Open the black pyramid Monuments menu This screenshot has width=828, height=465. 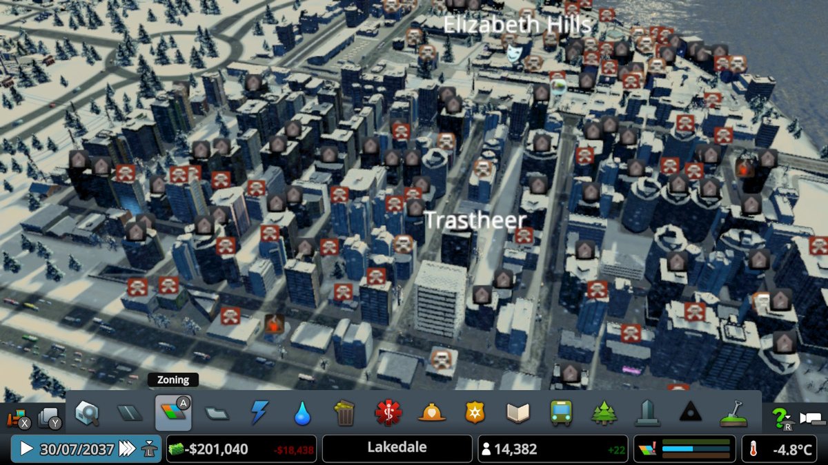pos(689,413)
